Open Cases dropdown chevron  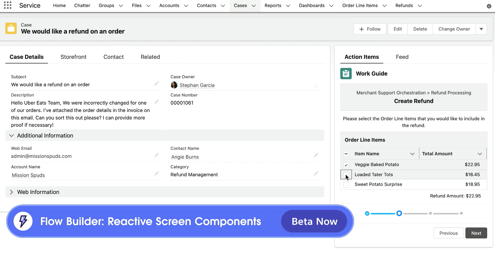[x=254, y=6]
